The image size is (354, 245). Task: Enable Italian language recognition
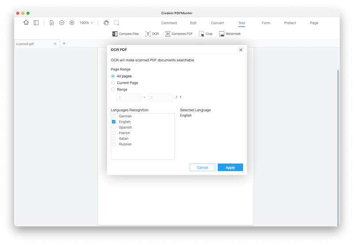[x=114, y=139]
